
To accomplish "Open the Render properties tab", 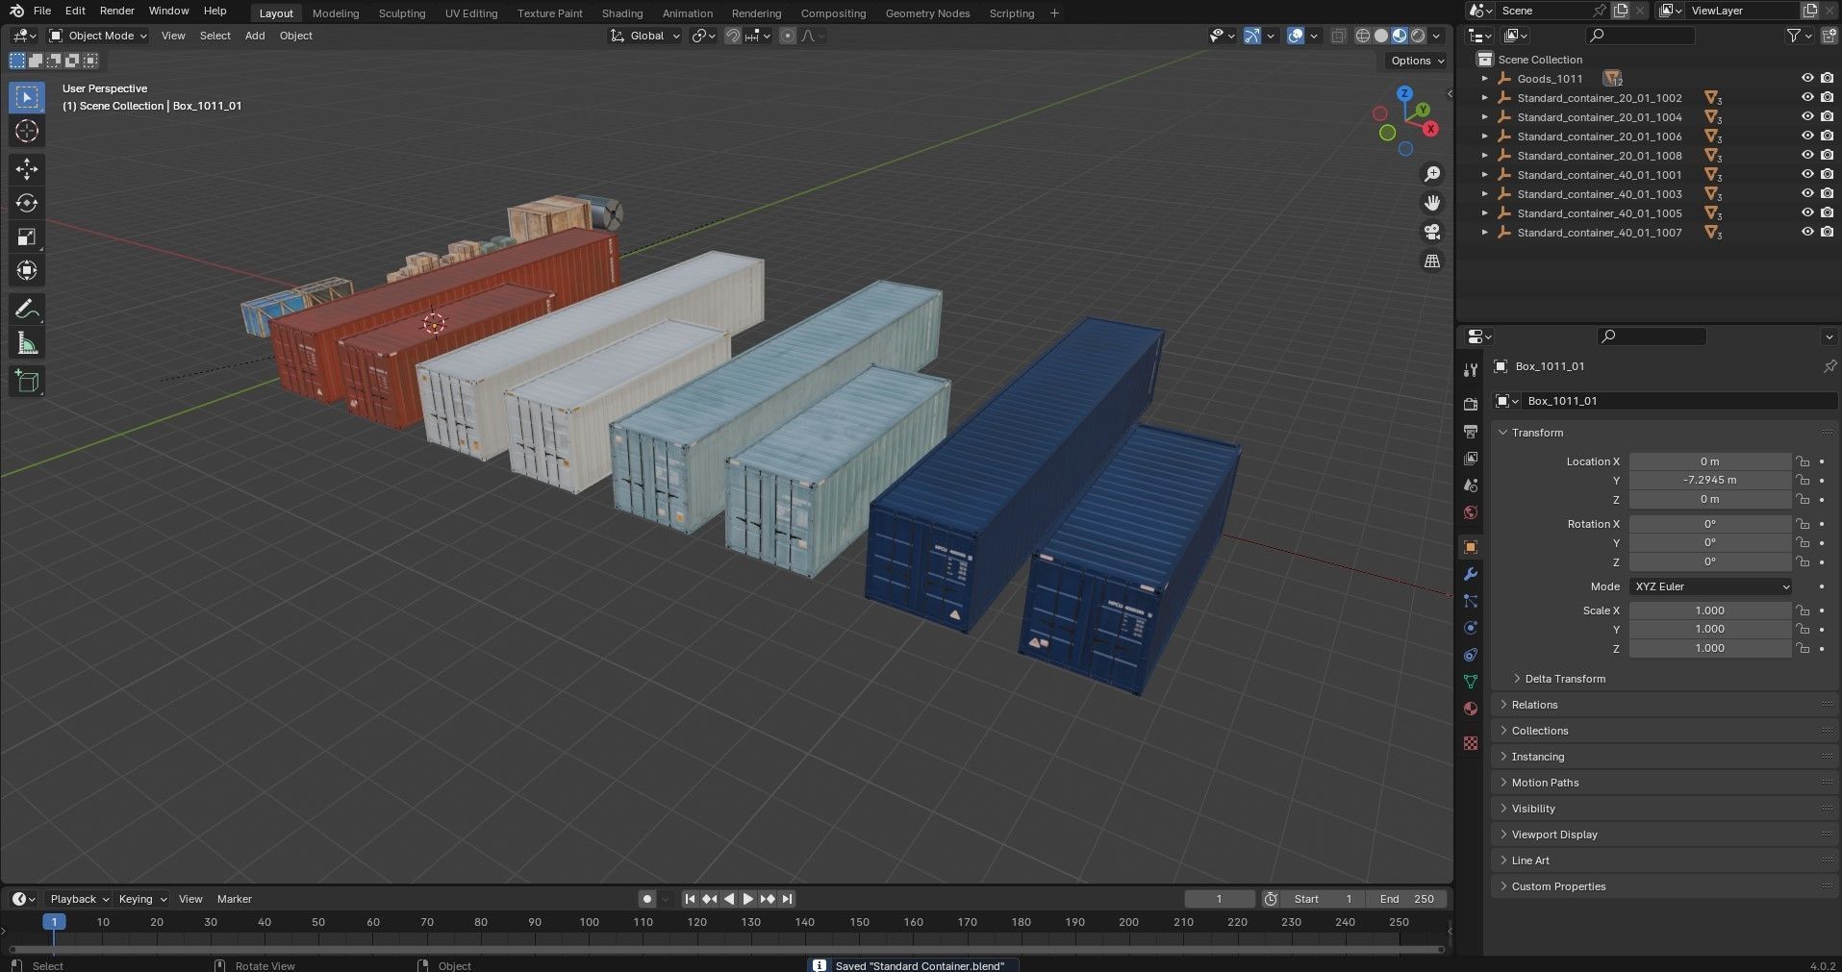I will 1470,405.
